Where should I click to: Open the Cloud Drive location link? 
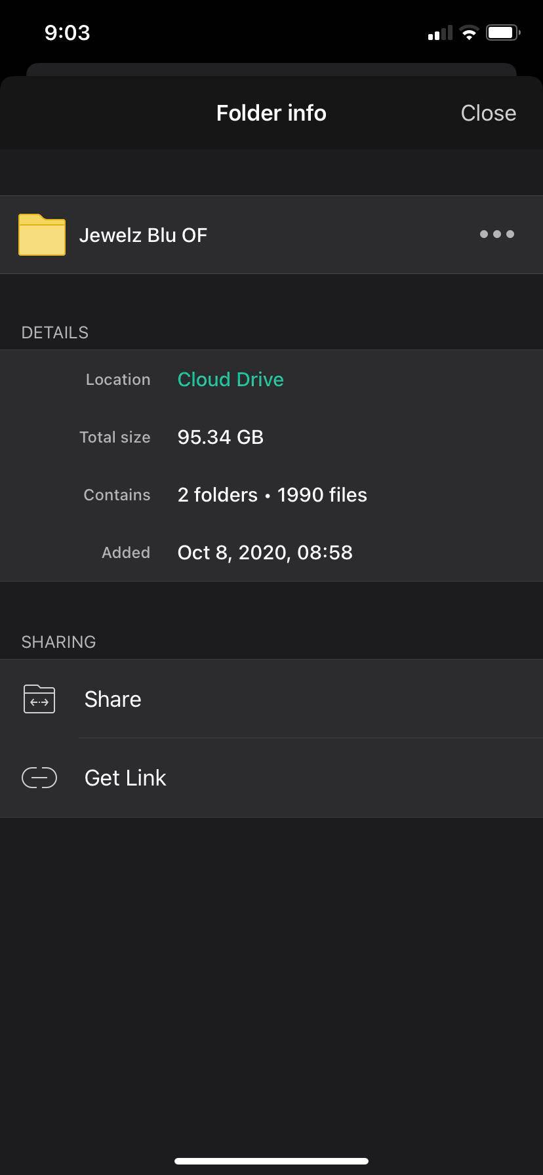click(x=230, y=380)
